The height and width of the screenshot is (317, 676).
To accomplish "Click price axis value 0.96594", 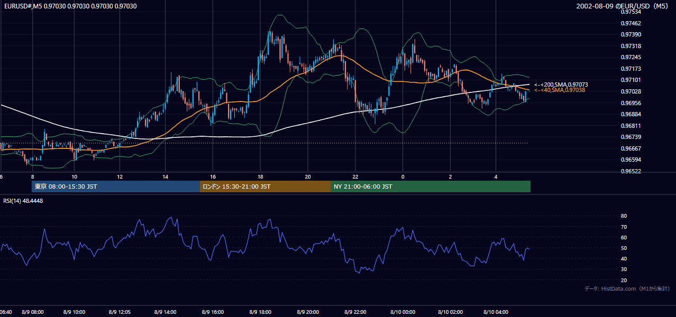I will click(631, 160).
